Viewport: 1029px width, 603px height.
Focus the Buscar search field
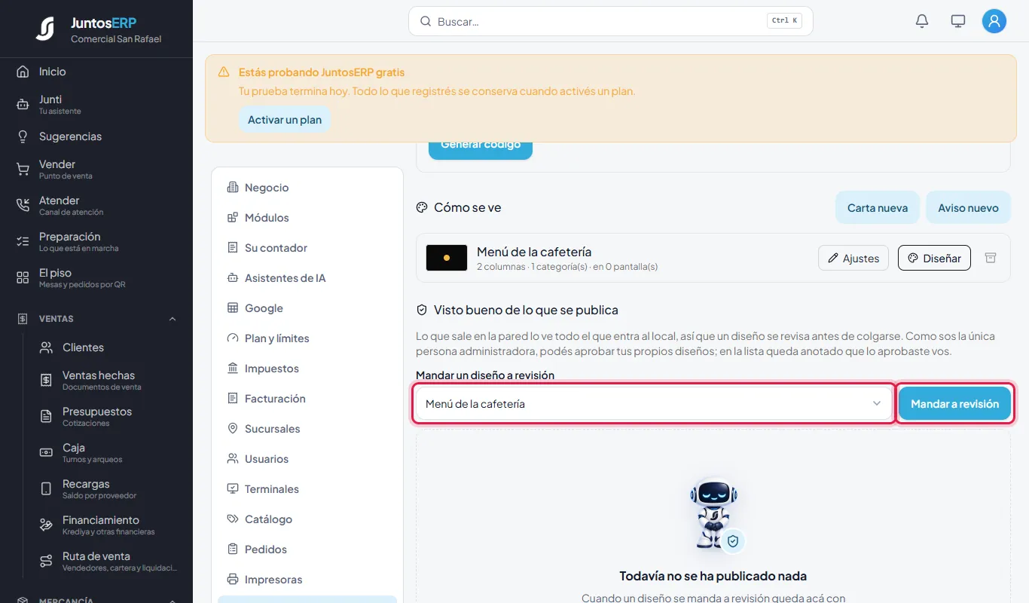[x=610, y=21]
